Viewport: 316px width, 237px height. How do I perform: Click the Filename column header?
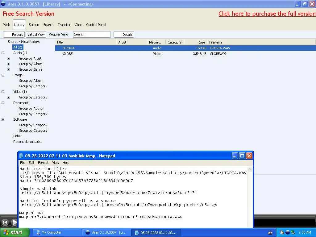point(261,42)
